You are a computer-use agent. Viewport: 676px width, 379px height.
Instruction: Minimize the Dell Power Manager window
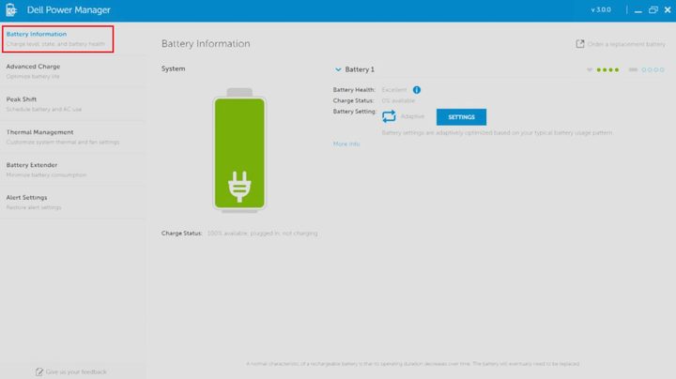click(638, 10)
